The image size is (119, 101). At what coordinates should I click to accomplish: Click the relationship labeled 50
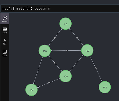pos(49,83)
